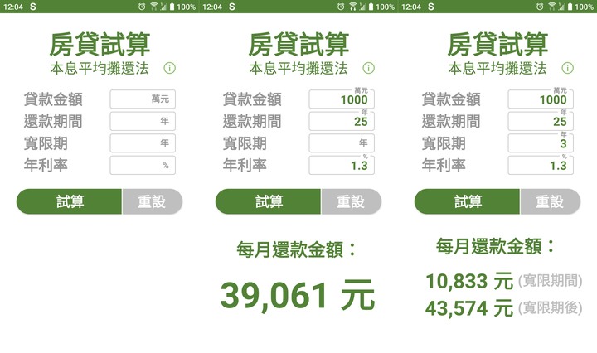Viewport: 597px width, 353px height.
Task: Select the 還款期間 field showing 25 in middle screen
Action: tap(342, 121)
